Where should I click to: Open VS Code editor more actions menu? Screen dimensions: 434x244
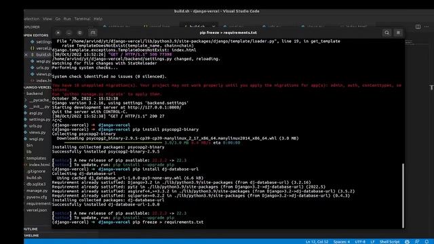[427, 26]
